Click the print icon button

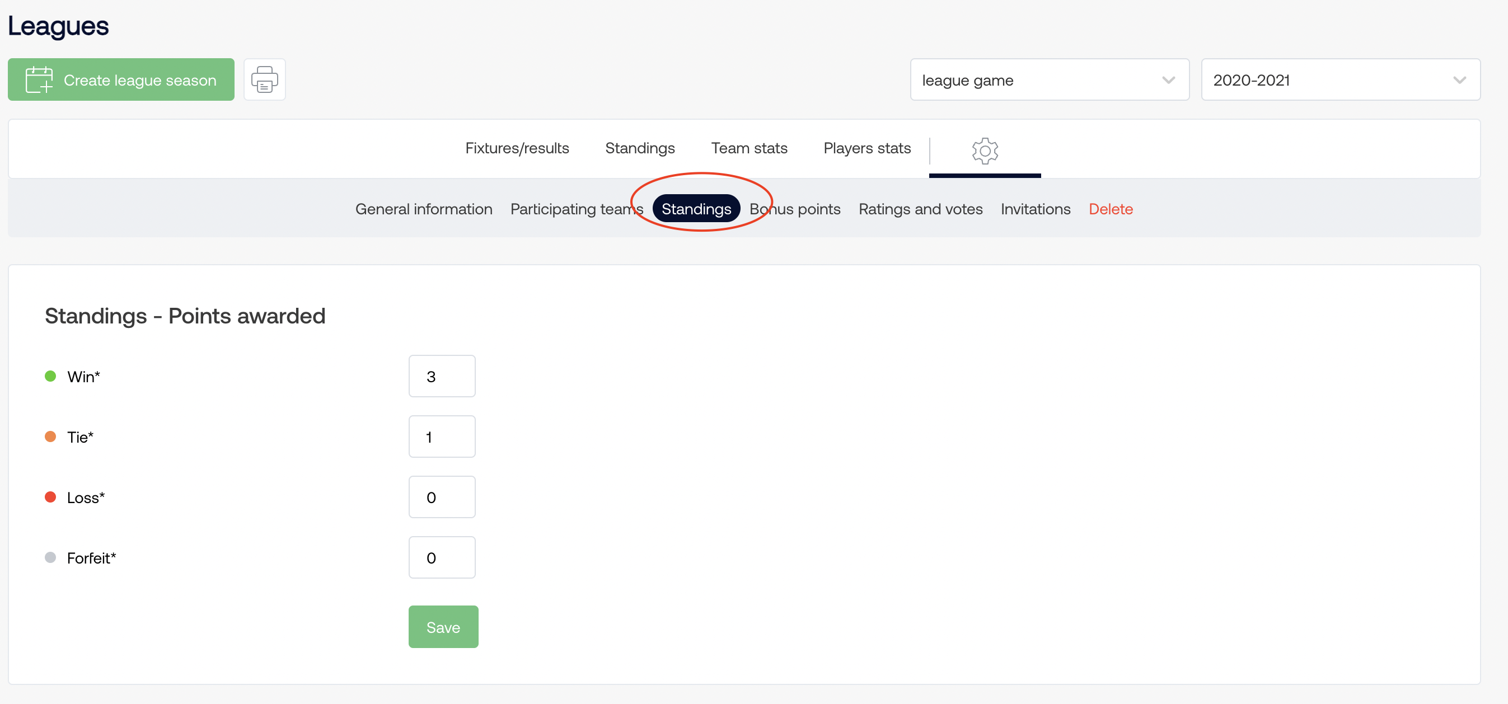point(265,79)
